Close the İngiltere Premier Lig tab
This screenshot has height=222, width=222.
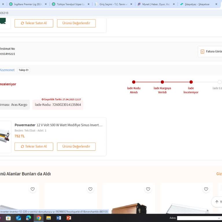coord(46,4)
